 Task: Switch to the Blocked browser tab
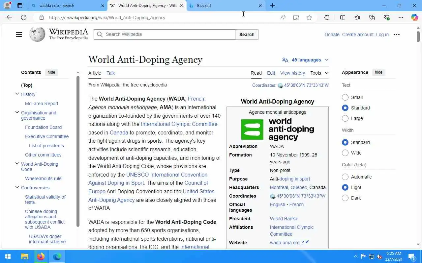point(226,6)
